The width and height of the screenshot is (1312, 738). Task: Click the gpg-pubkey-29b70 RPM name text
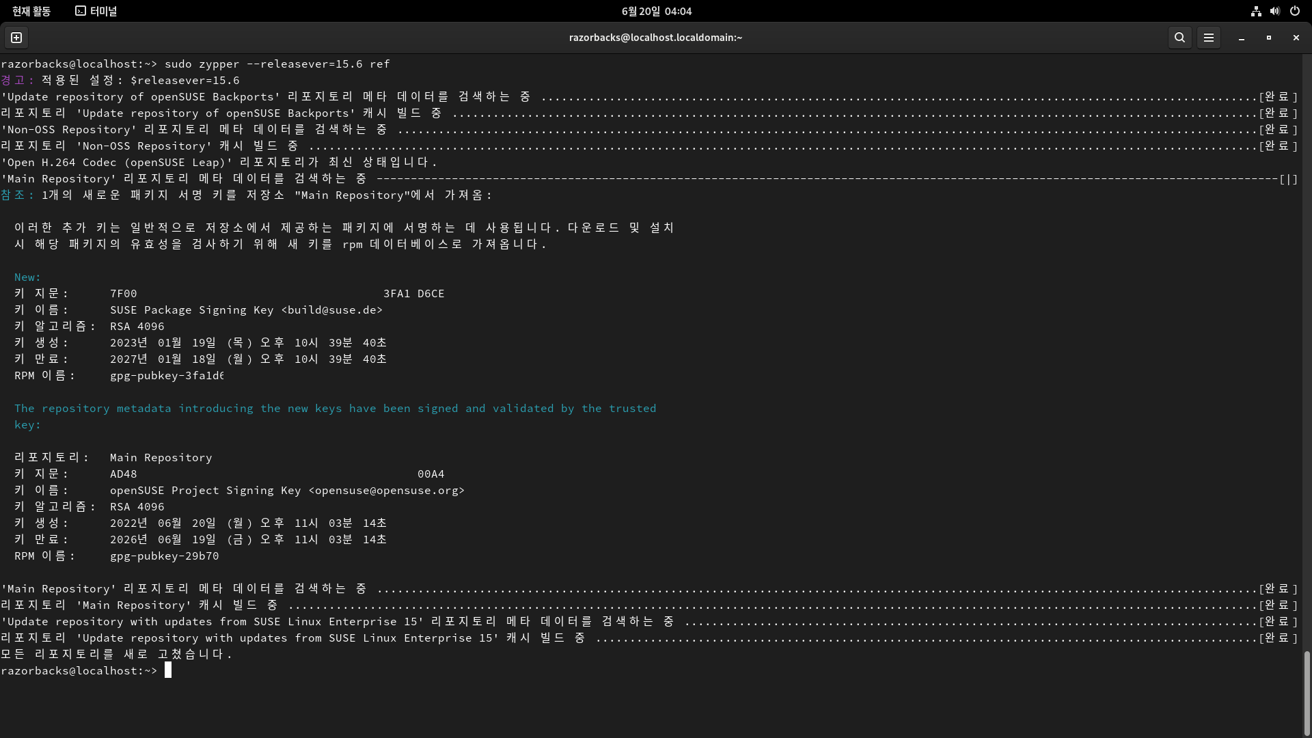click(164, 556)
